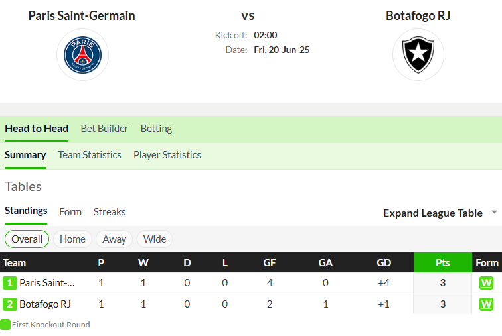Select the Wide standings filter
The height and width of the screenshot is (336, 502).
(155, 239)
